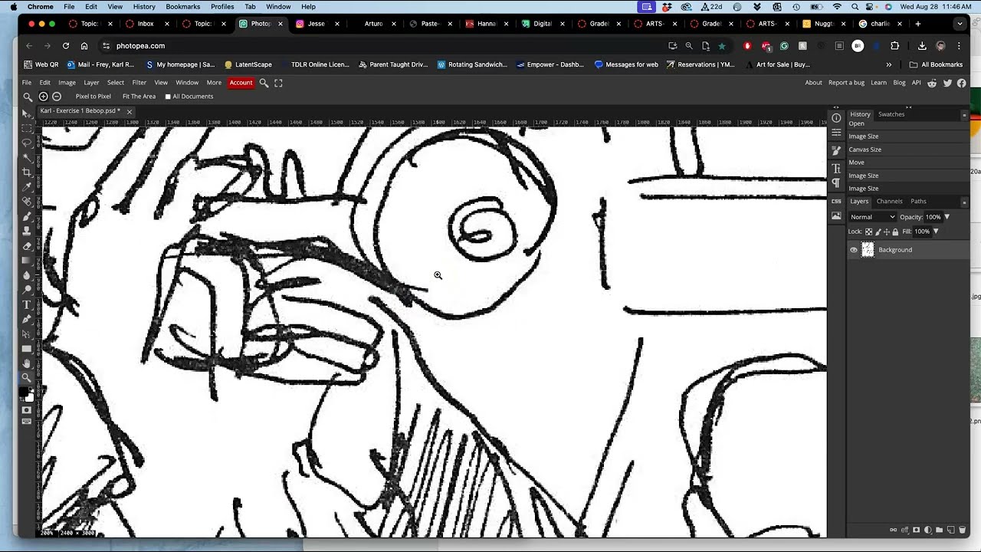The height and width of the screenshot is (552, 981).
Task: Select the Canvas Size history state
Action: coord(865,149)
